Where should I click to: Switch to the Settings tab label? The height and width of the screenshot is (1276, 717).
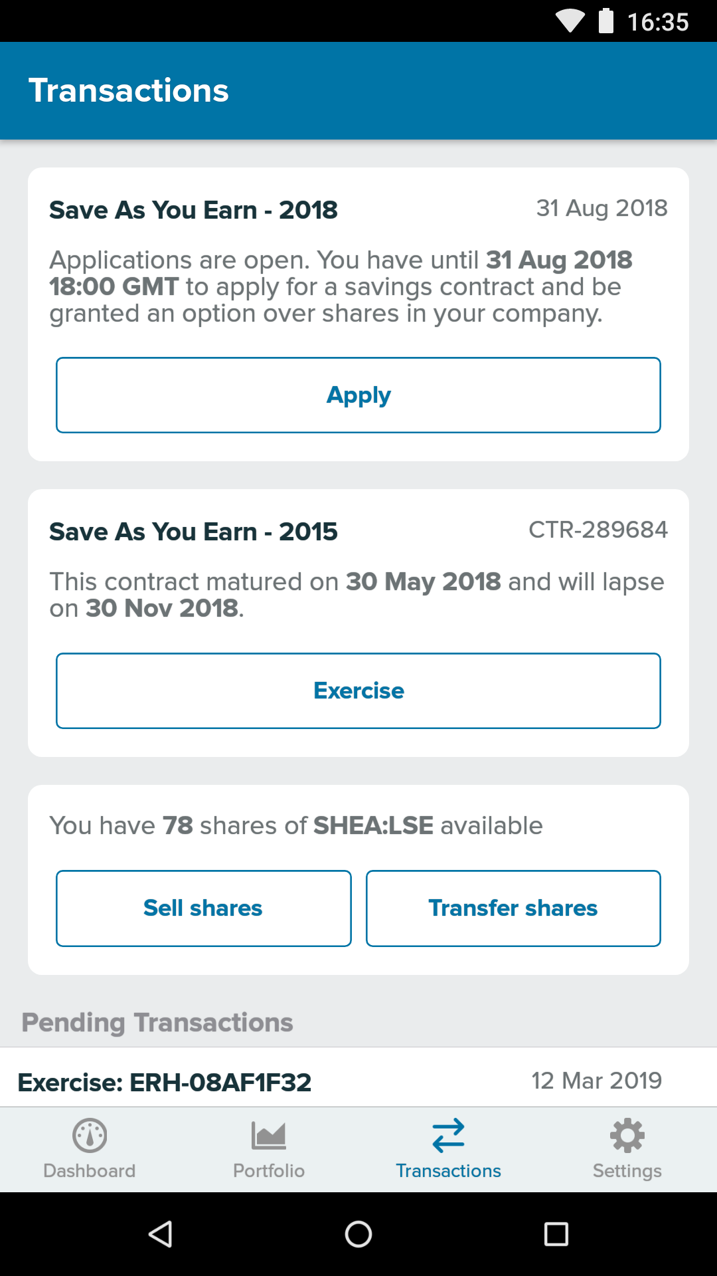tap(627, 1171)
